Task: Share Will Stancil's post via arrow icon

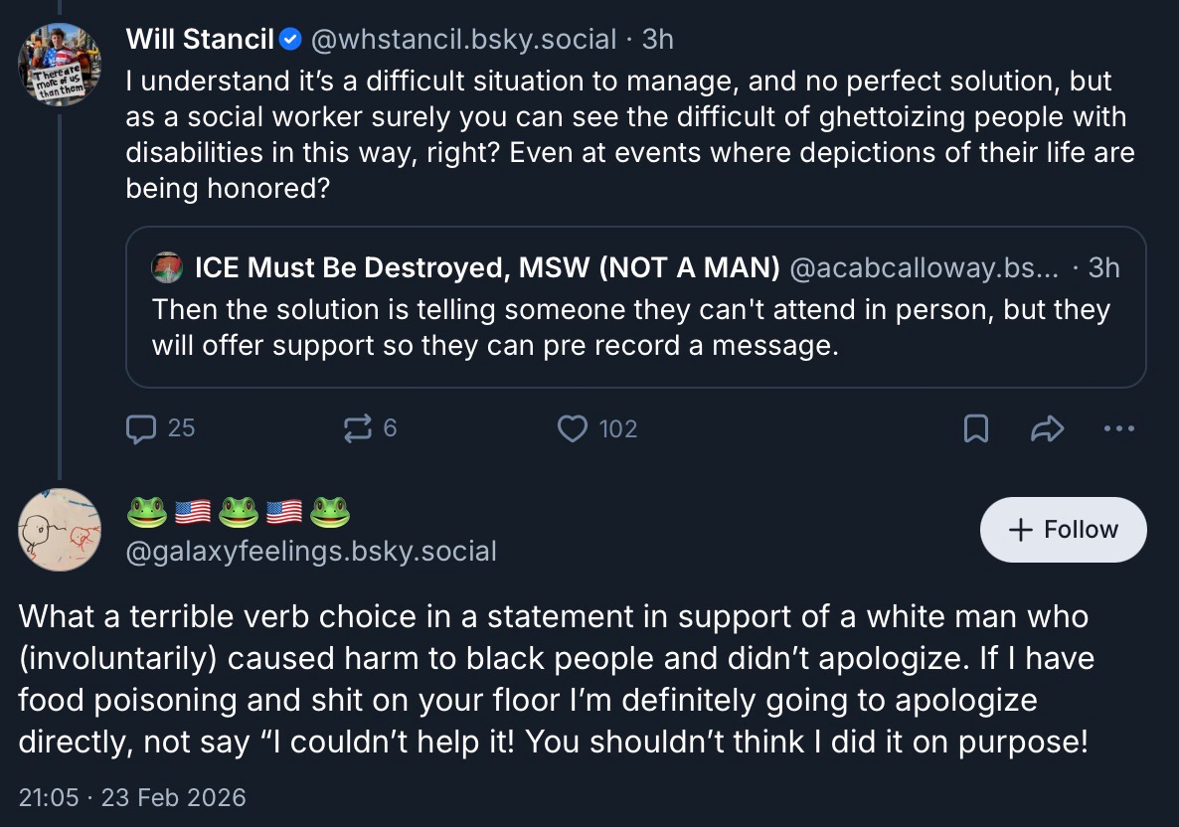Action: tap(1048, 428)
